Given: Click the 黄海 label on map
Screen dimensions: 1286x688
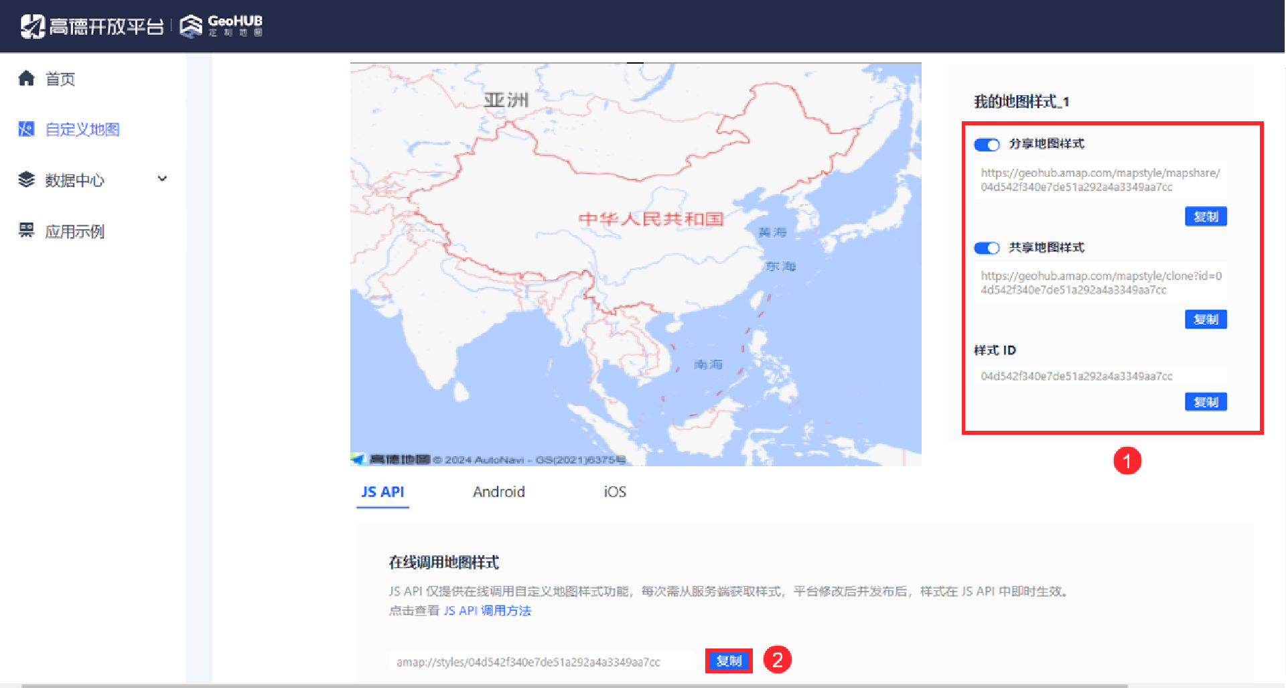Looking at the screenshot, I should pyautogui.click(x=772, y=232).
